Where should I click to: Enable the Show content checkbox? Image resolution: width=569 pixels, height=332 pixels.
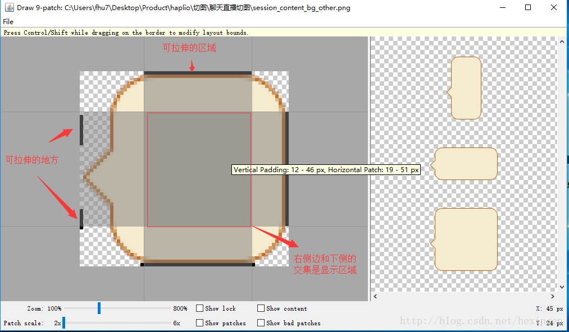[261, 308]
